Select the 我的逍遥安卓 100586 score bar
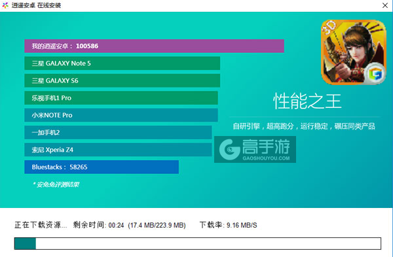 154,46
